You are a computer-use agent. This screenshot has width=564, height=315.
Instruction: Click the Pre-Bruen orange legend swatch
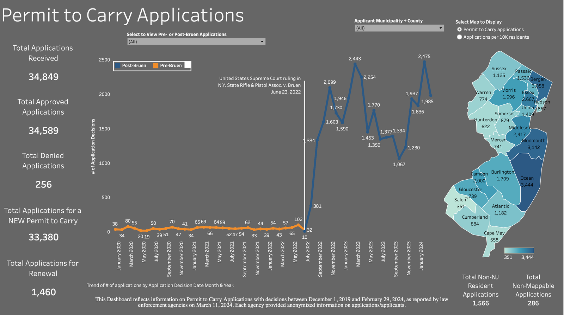coord(155,66)
